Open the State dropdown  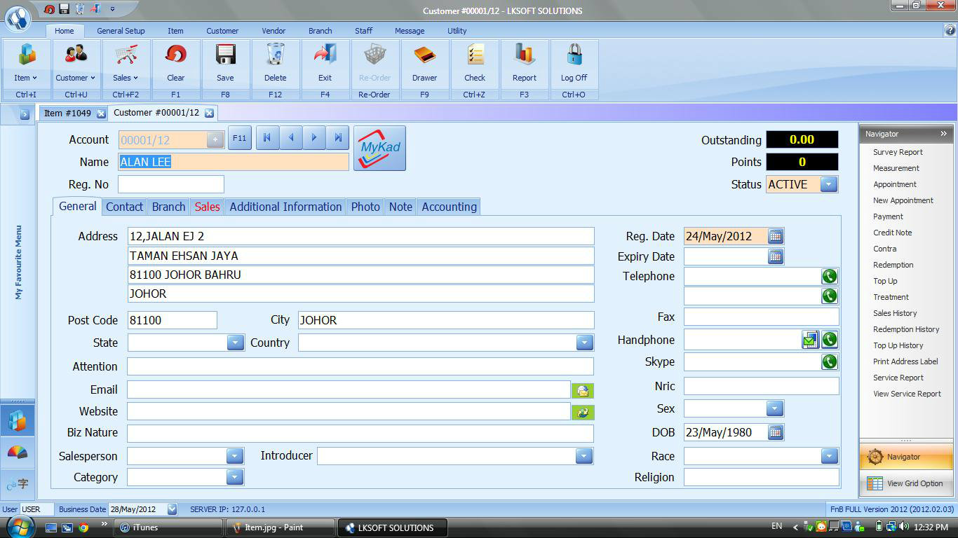pyautogui.click(x=235, y=343)
